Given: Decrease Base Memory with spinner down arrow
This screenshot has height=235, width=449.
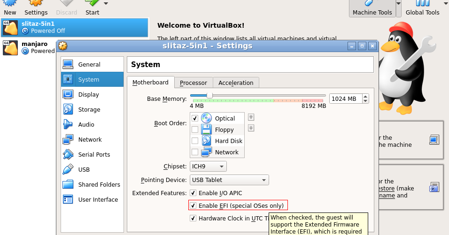Looking at the screenshot, I should [x=365, y=101].
